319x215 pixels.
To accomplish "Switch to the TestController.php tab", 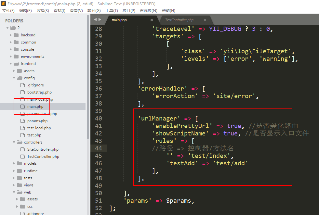I will click(179, 20).
